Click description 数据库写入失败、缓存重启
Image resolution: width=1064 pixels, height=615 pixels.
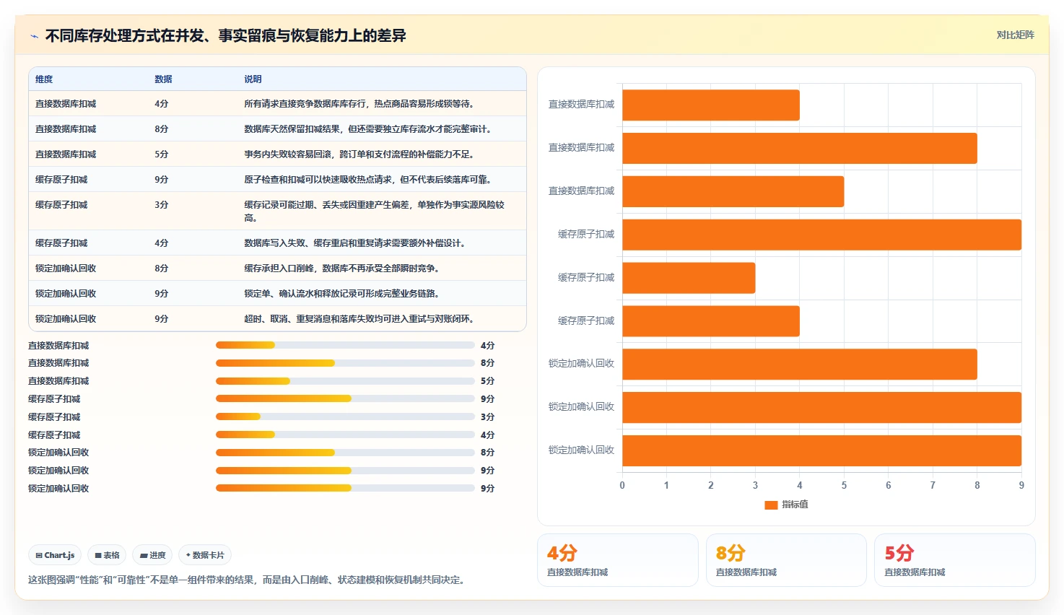[x=354, y=243]
